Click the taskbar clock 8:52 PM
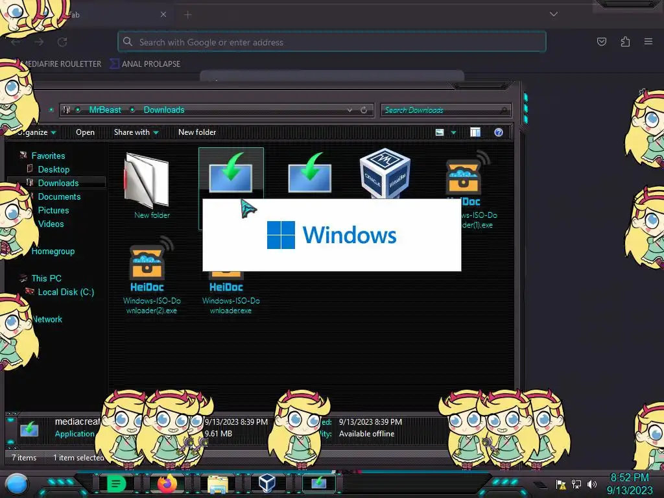664x498 pixels. (629, 478)
